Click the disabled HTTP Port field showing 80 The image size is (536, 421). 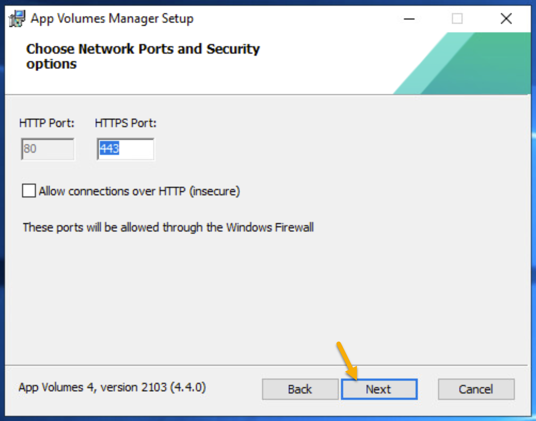click(x=48, y=149)
